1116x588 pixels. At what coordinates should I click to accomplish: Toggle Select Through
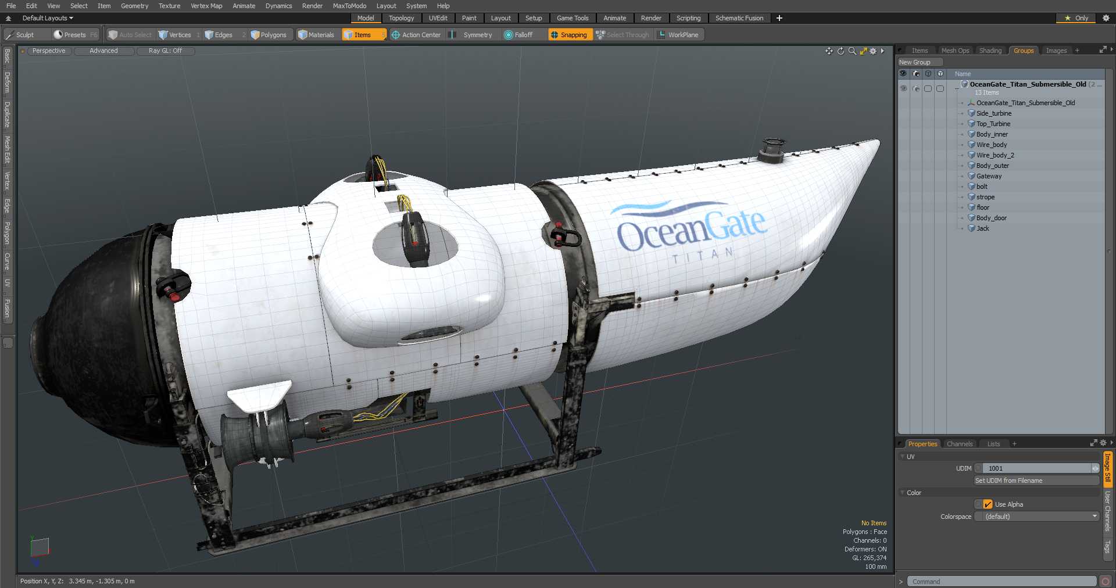pos(623,35)
